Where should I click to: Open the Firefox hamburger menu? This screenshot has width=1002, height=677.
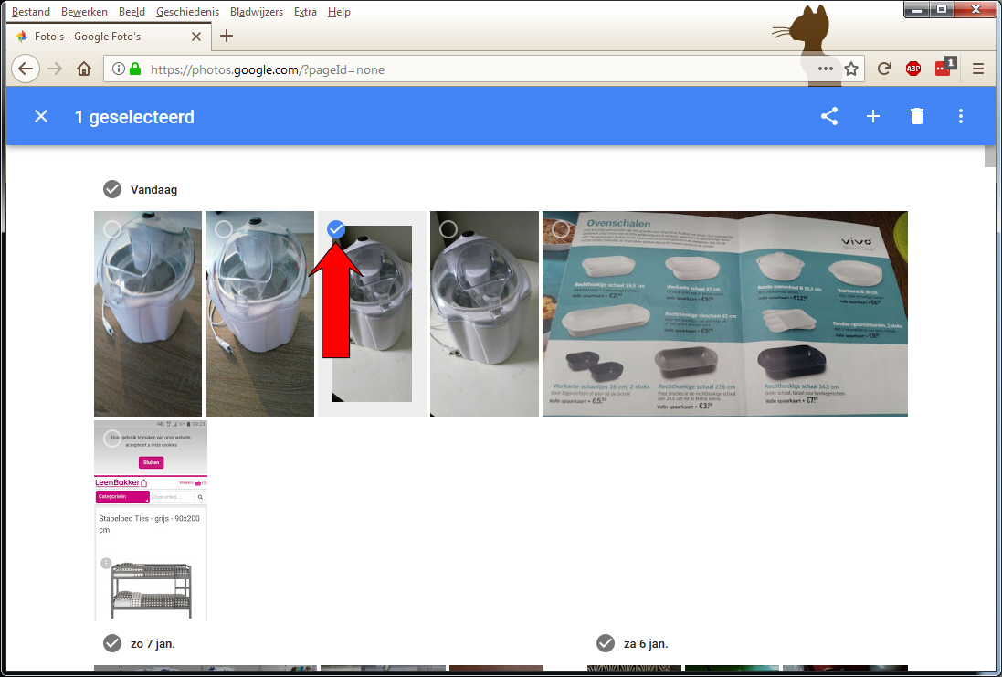(x=978, y=69)
